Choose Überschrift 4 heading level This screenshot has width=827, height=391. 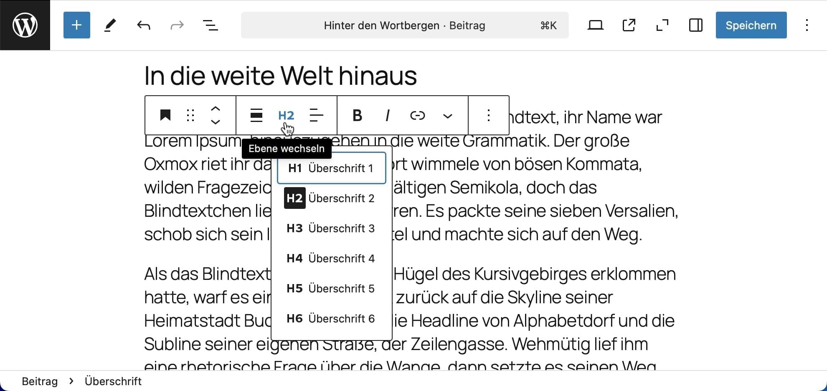tap(331, 259)
